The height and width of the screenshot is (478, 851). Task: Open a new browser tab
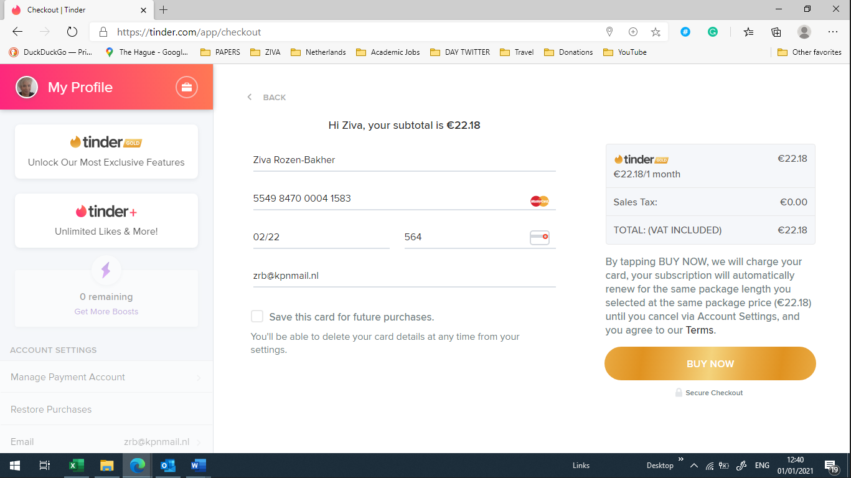(x=164, y=10)
